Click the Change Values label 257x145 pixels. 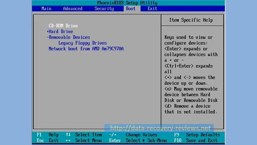pyautogui.click(x=141, y=135)
